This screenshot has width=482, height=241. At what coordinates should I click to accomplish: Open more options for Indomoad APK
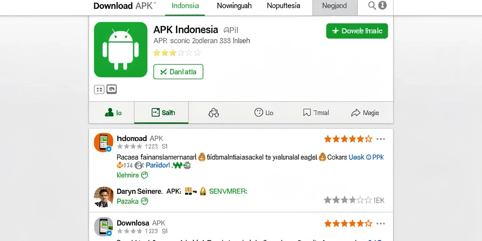(x=380, y=139)
